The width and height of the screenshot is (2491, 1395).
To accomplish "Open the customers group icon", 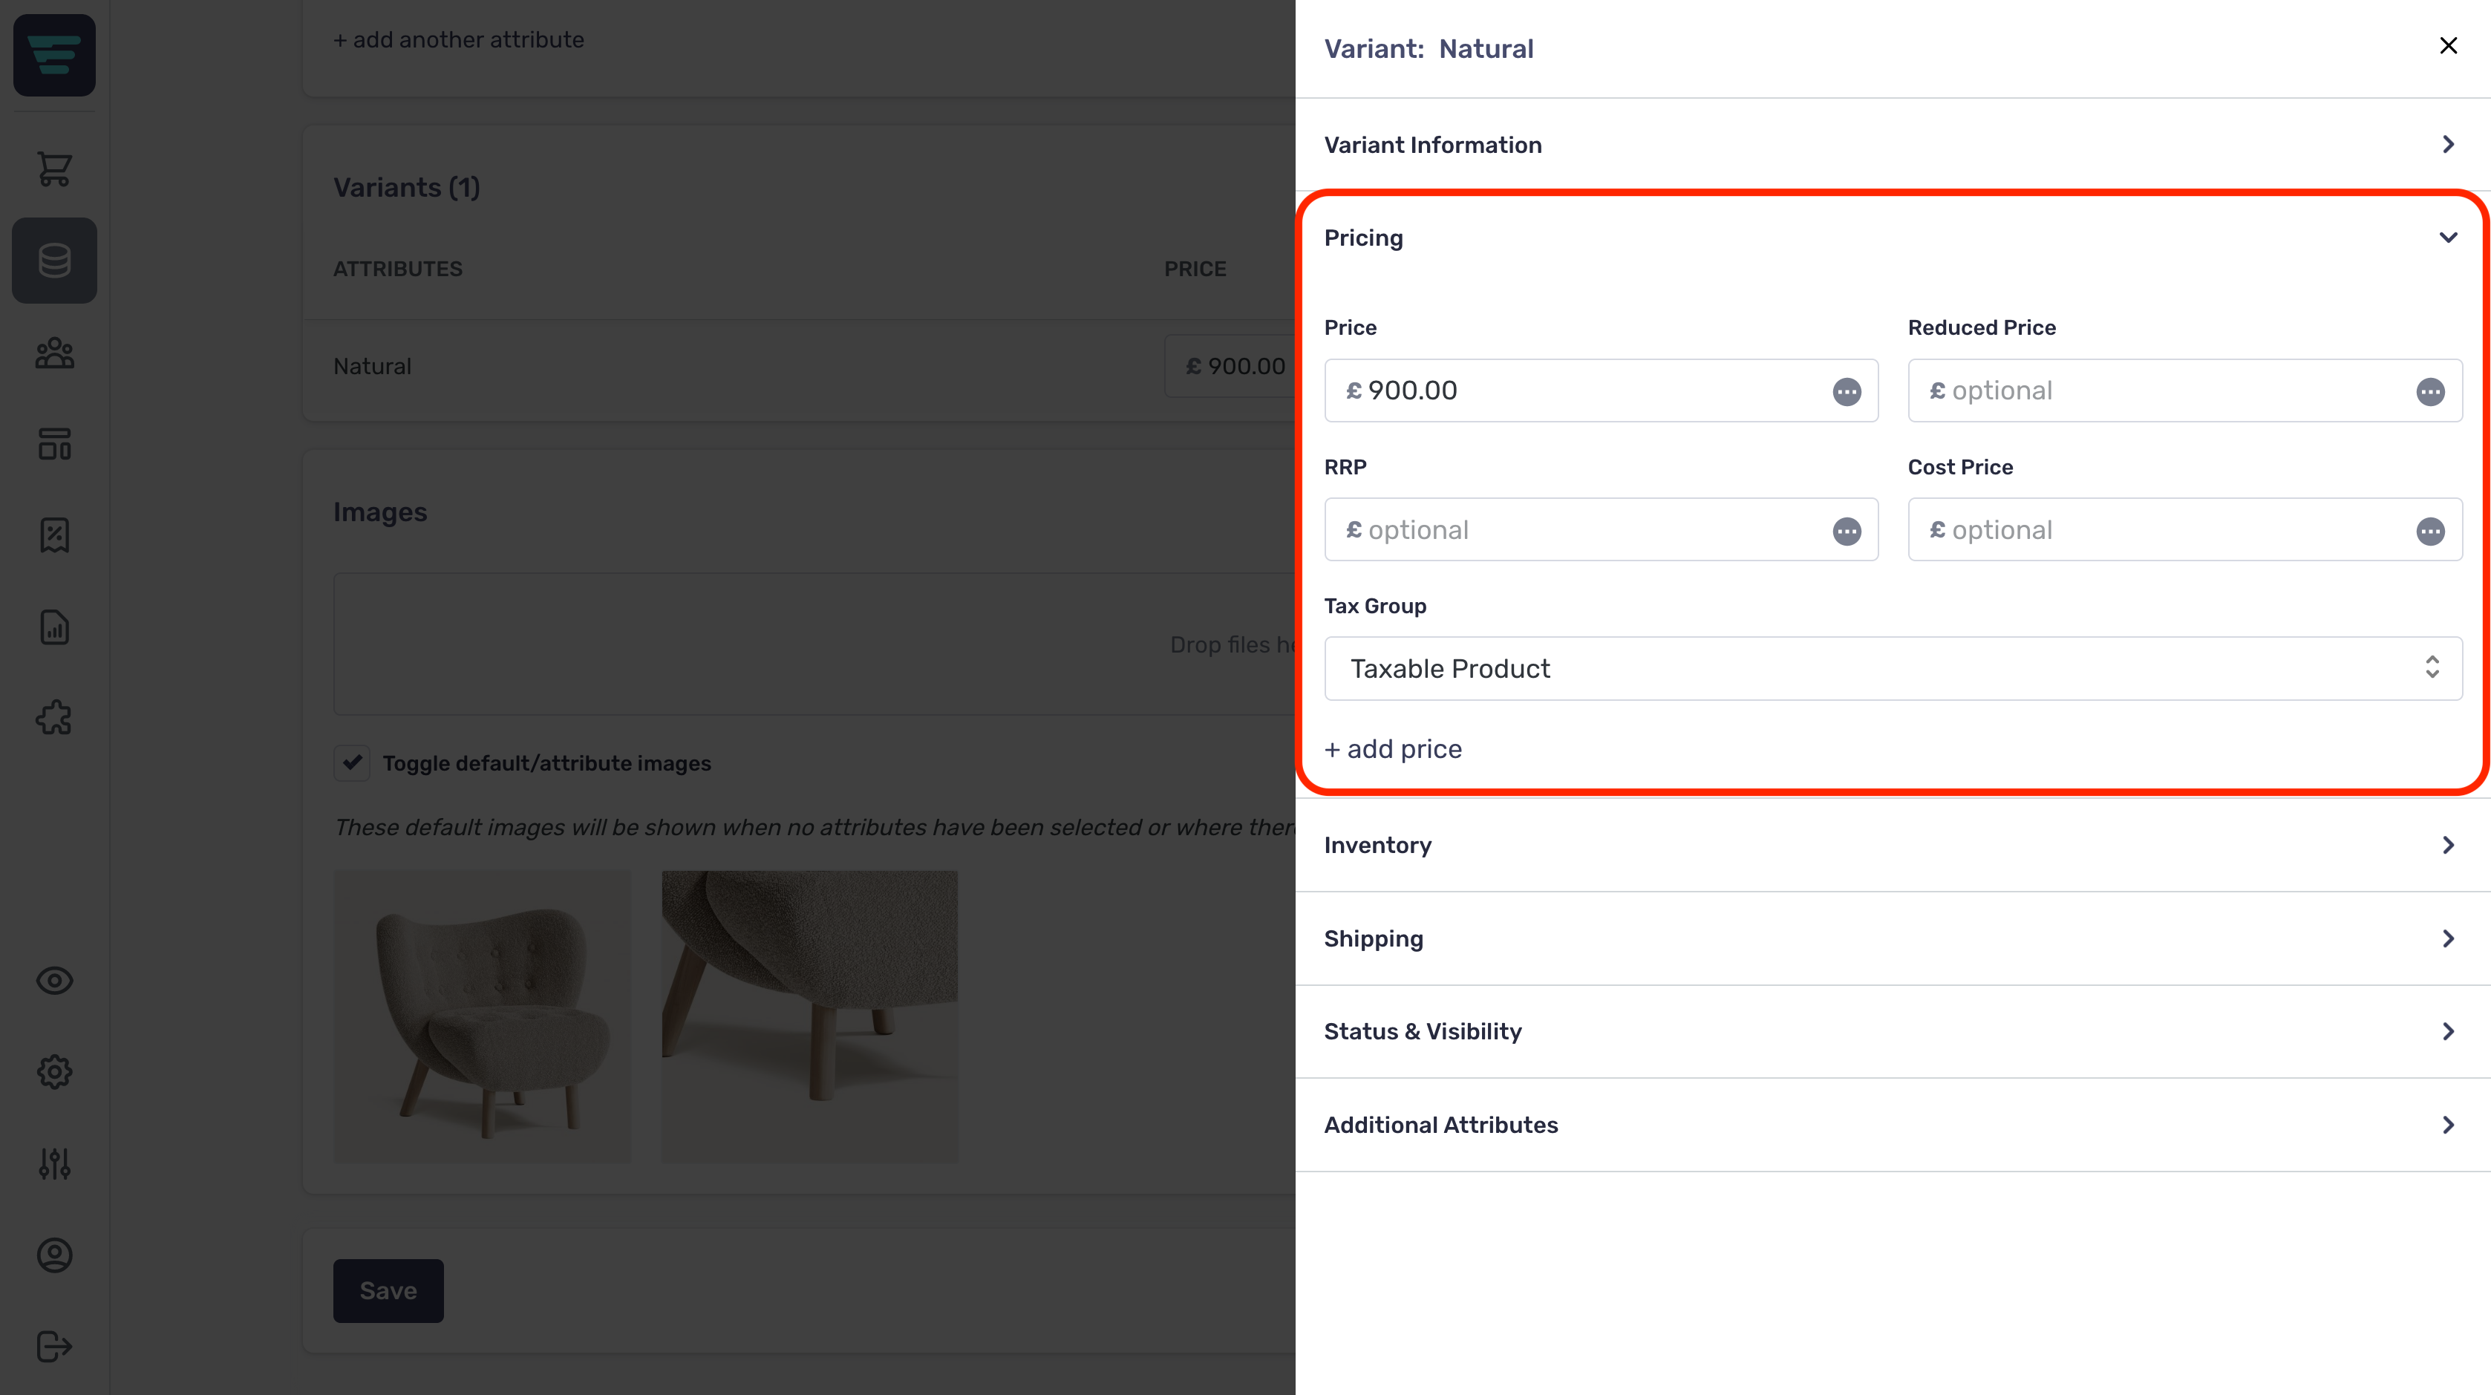I will click(54, 353).
